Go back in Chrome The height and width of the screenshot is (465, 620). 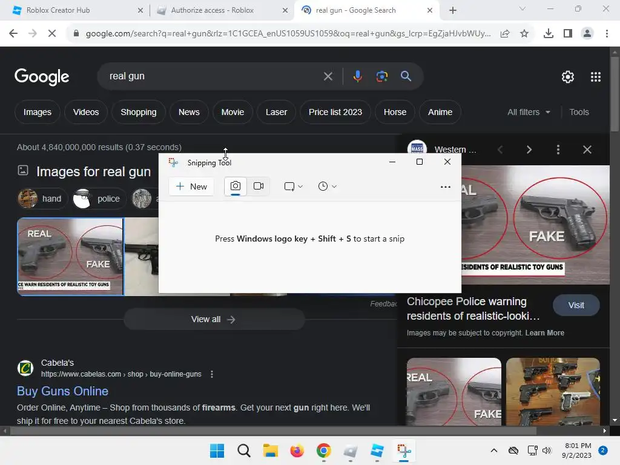coord(13,34)
